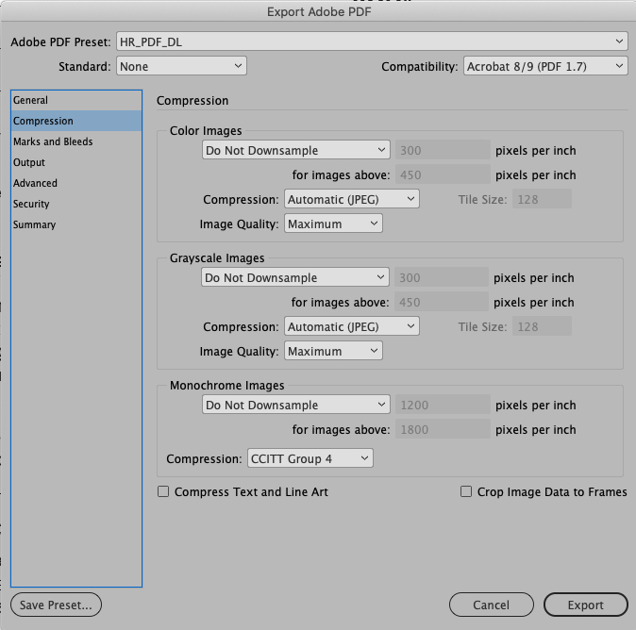Click the Export button

(586, 605)
